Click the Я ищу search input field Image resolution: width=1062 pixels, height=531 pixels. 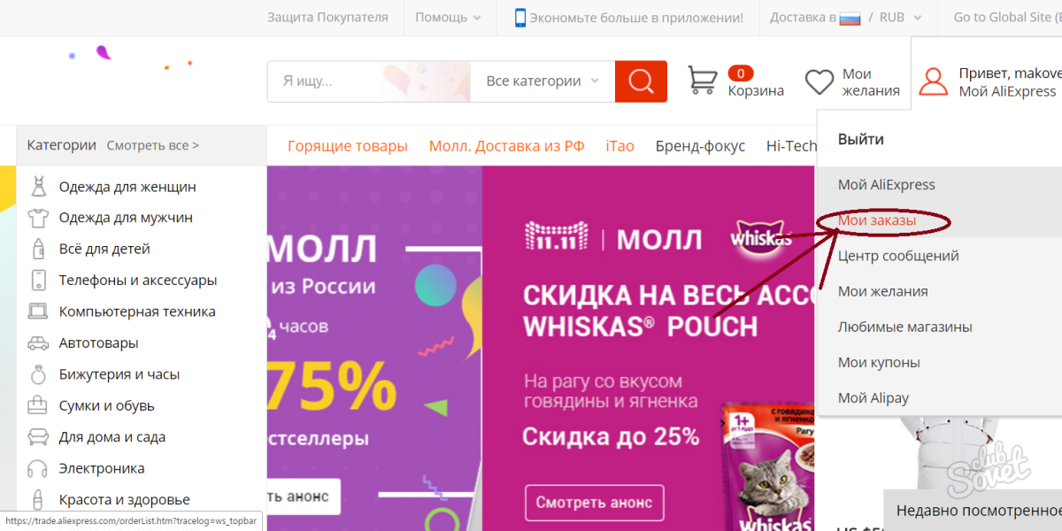(x=369, y=81)
